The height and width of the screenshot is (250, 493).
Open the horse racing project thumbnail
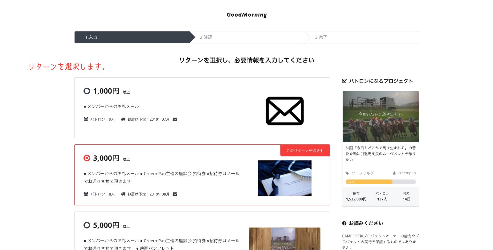(x=381, y=116)
